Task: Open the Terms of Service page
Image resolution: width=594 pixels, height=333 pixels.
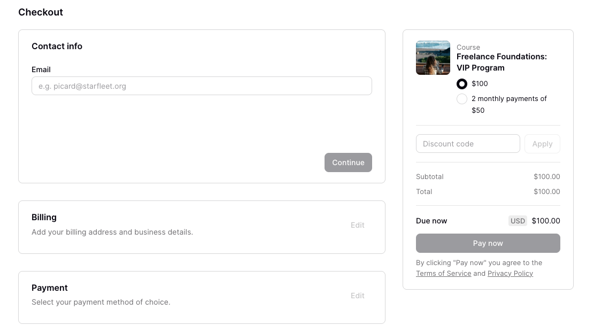Action: point(443,273)
